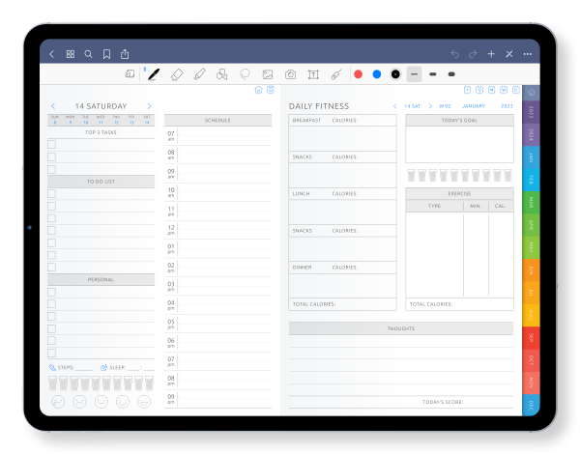Choose the red pen color

[x=358, y=74]
